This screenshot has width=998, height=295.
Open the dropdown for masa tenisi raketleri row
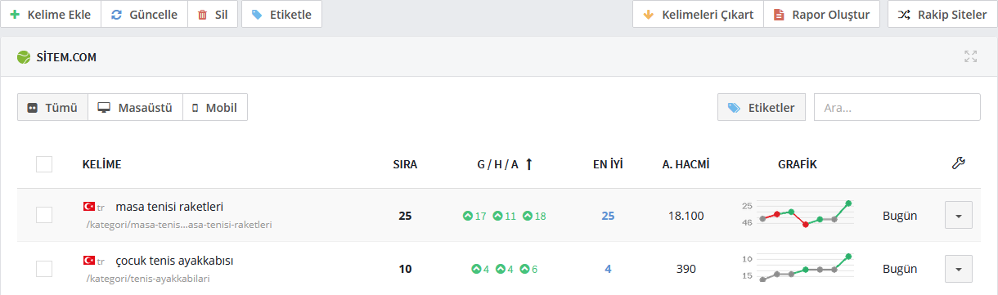pos(958,216)
